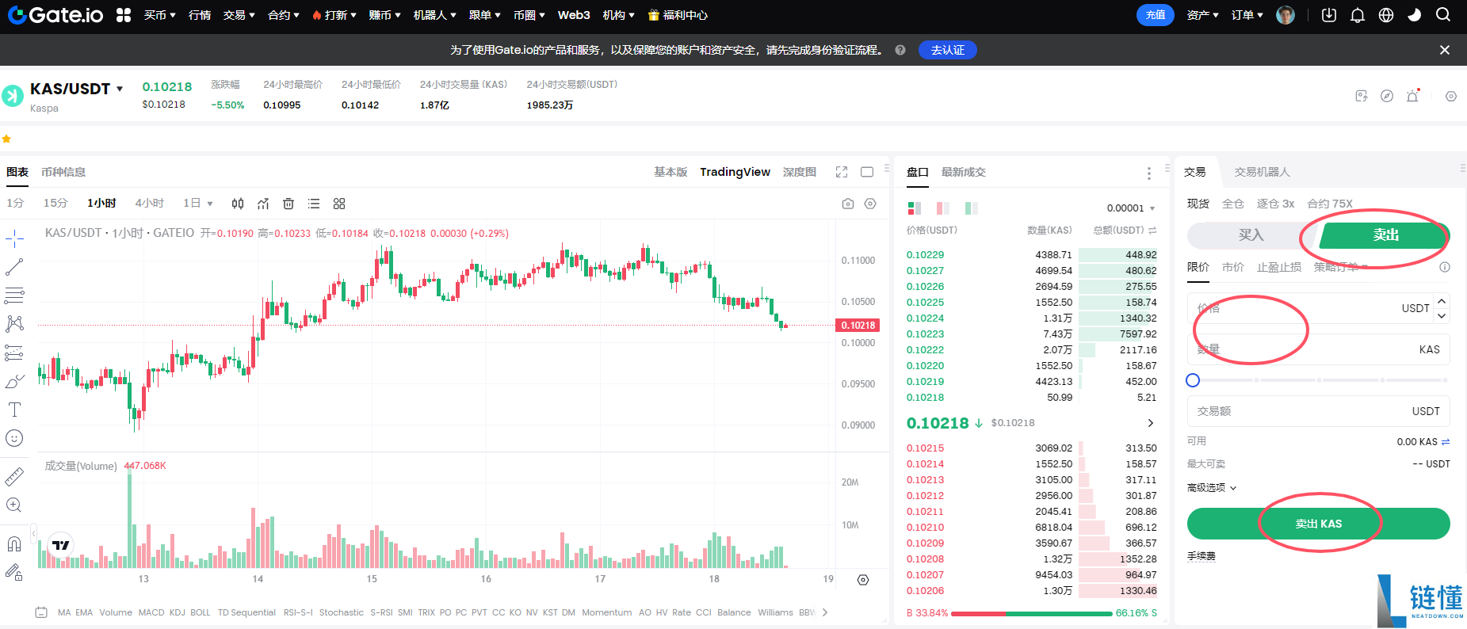Open the Web3 link

click(574, 15)
